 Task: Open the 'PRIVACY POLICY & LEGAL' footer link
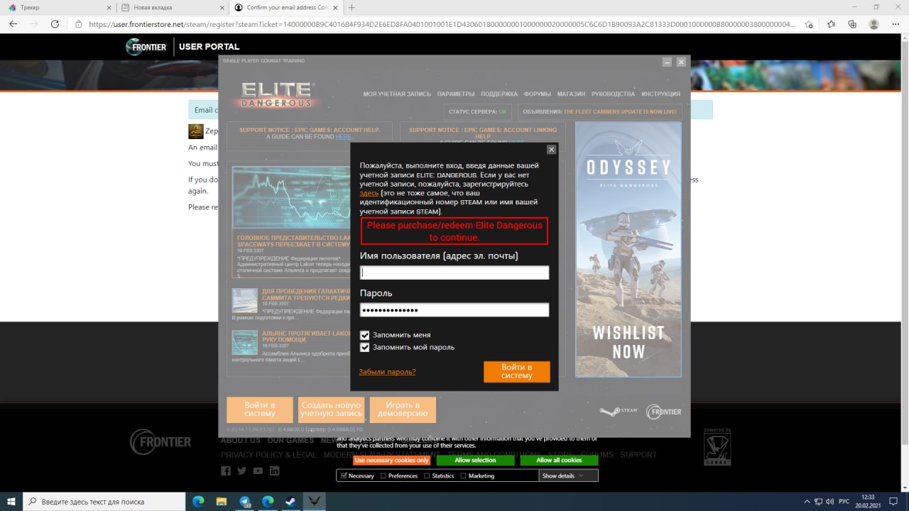click(x=268, y=455)
